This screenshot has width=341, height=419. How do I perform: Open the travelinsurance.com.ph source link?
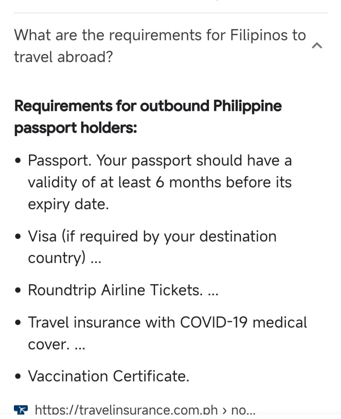(x=145, y=410)
